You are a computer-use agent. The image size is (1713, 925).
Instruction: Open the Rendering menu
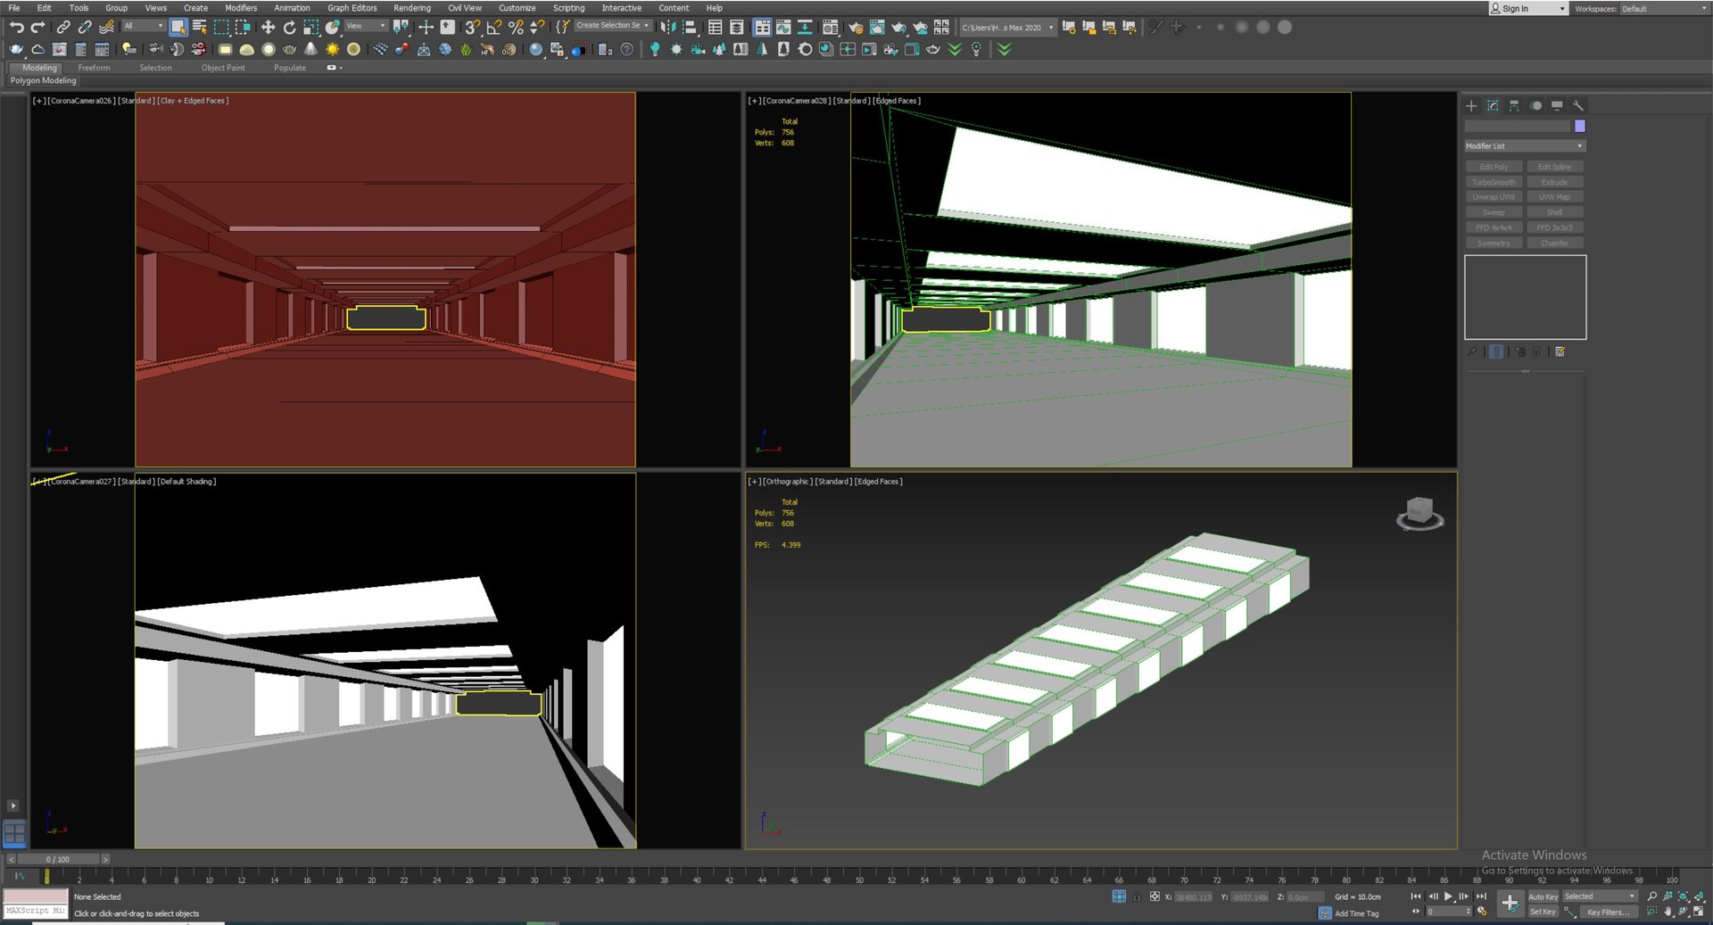pos(412,8)
